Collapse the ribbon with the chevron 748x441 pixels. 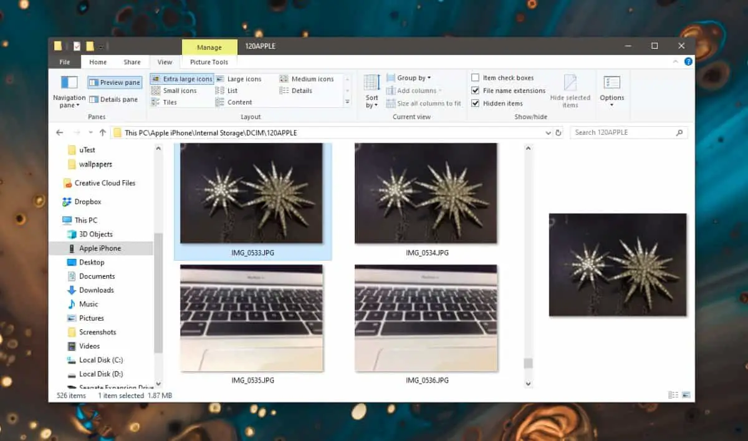tap(676, 62)
